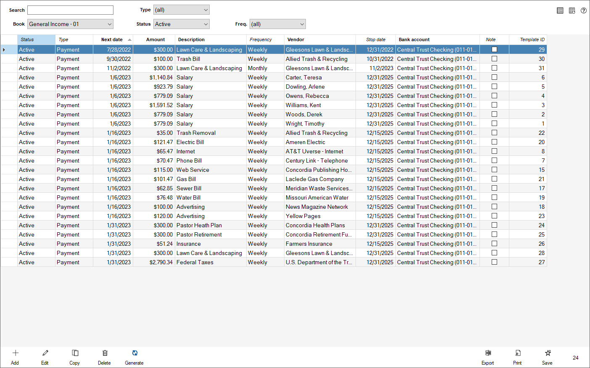Click inside the Search text field

pyautogui.click(x=70, y=10)
